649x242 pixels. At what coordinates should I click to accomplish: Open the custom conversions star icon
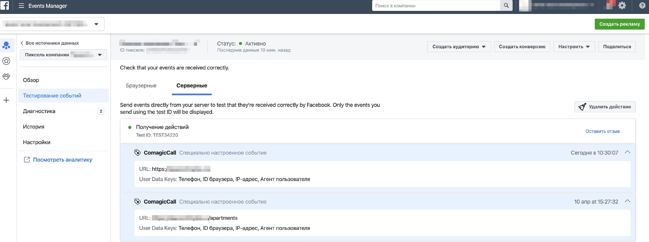click(x=6, y=61)
